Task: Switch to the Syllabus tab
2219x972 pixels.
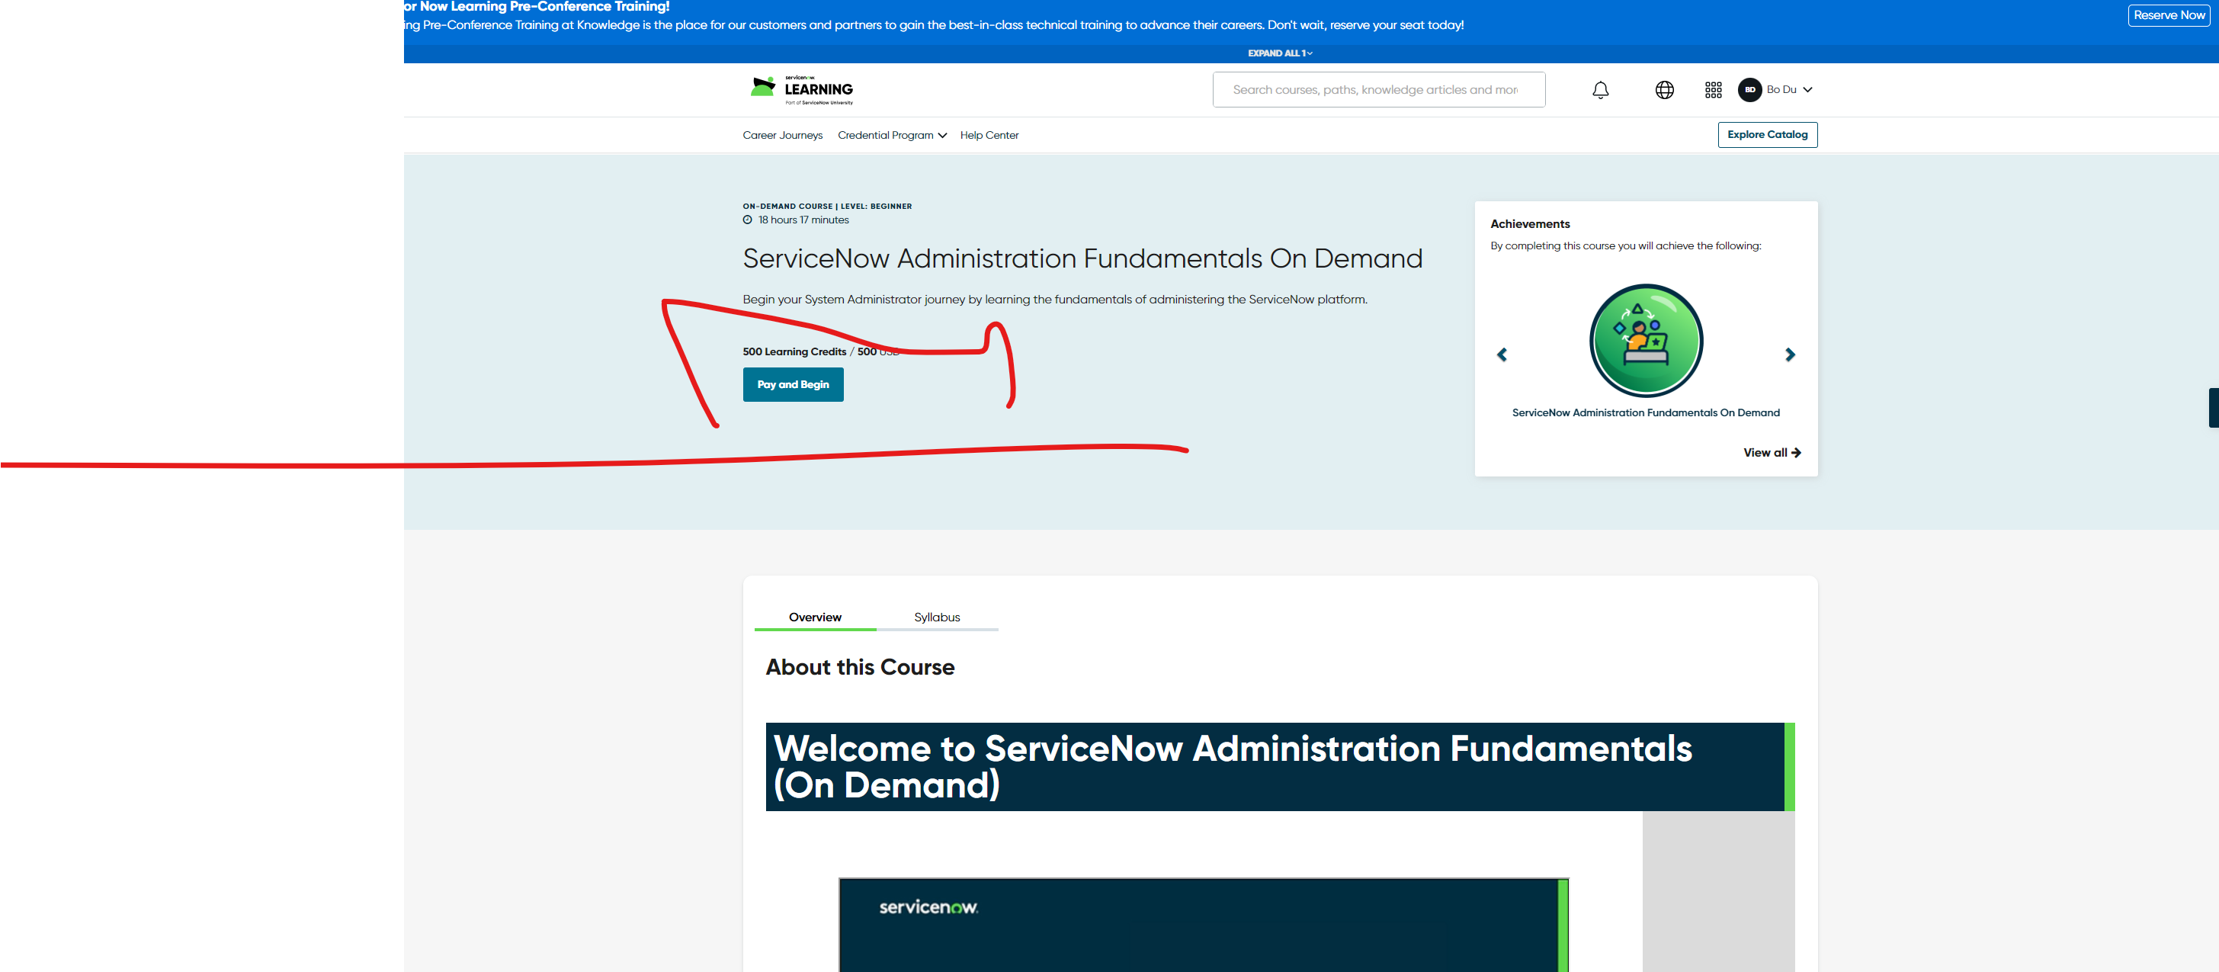Action: [936, 617]
